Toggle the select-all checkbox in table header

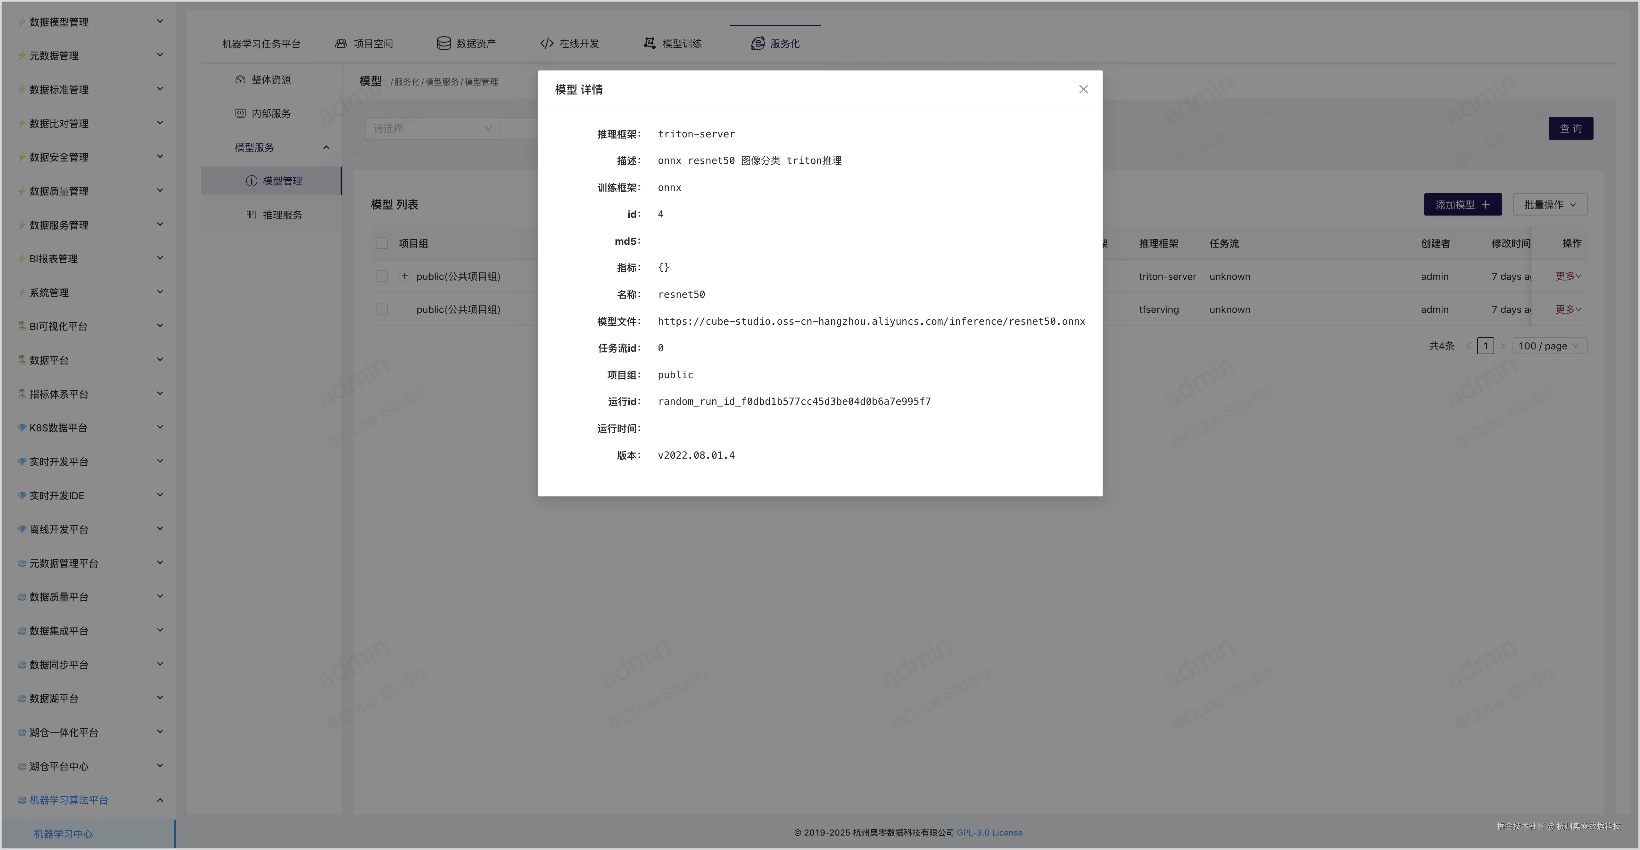click(x=382, y=243)
